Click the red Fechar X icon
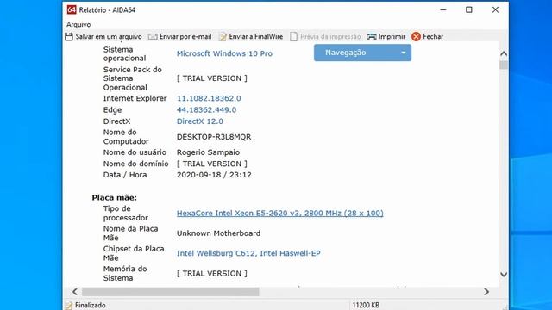The width and height of the screenshot is (552, 310). (416, 36)
